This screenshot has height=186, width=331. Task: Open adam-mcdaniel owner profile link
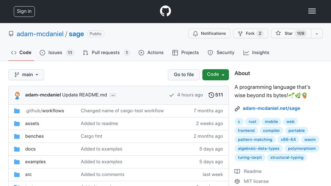click(x=40, y=34)
